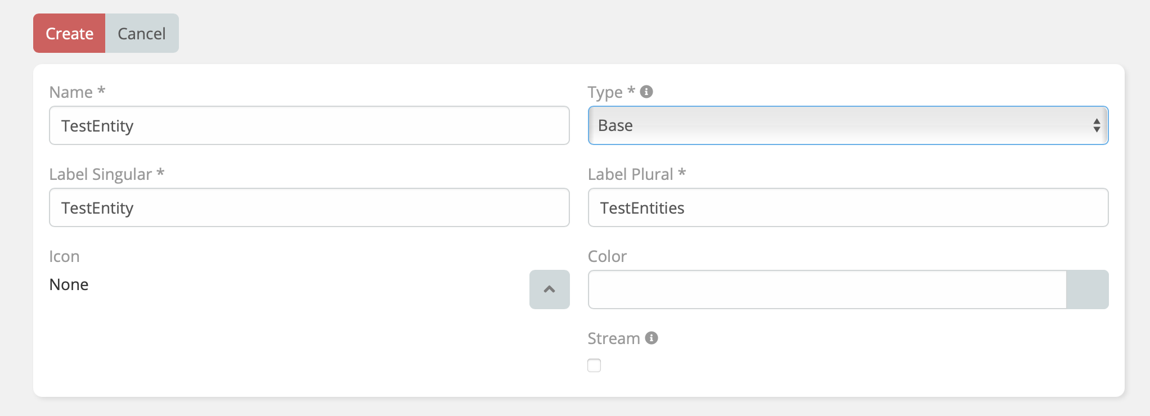1150x416 pixels.
Task: Open the Type dropdown showing Base
Action: click(848, 125)
